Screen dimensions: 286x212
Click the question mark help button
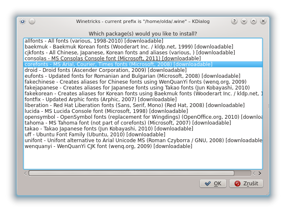tap(235, 21)
